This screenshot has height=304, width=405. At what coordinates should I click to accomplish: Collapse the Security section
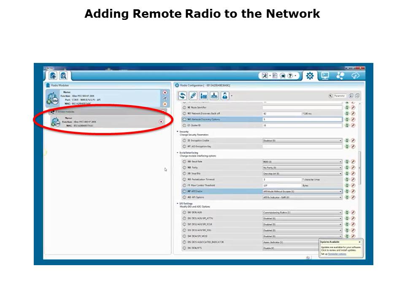click(178, 131)
